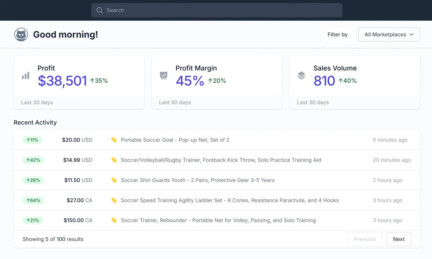
Task: Click 'Last 30 days' under Profit card
Action: click(x=37, y=103)
